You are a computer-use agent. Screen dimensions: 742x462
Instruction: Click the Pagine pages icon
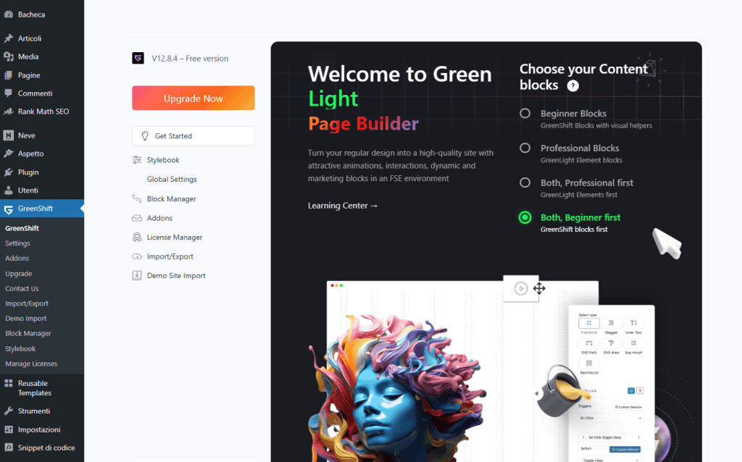click(x=9, y=75)
